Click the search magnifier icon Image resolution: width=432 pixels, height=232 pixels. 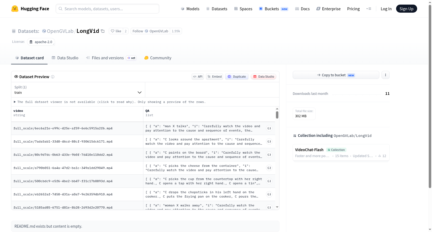tap(61, 9)
